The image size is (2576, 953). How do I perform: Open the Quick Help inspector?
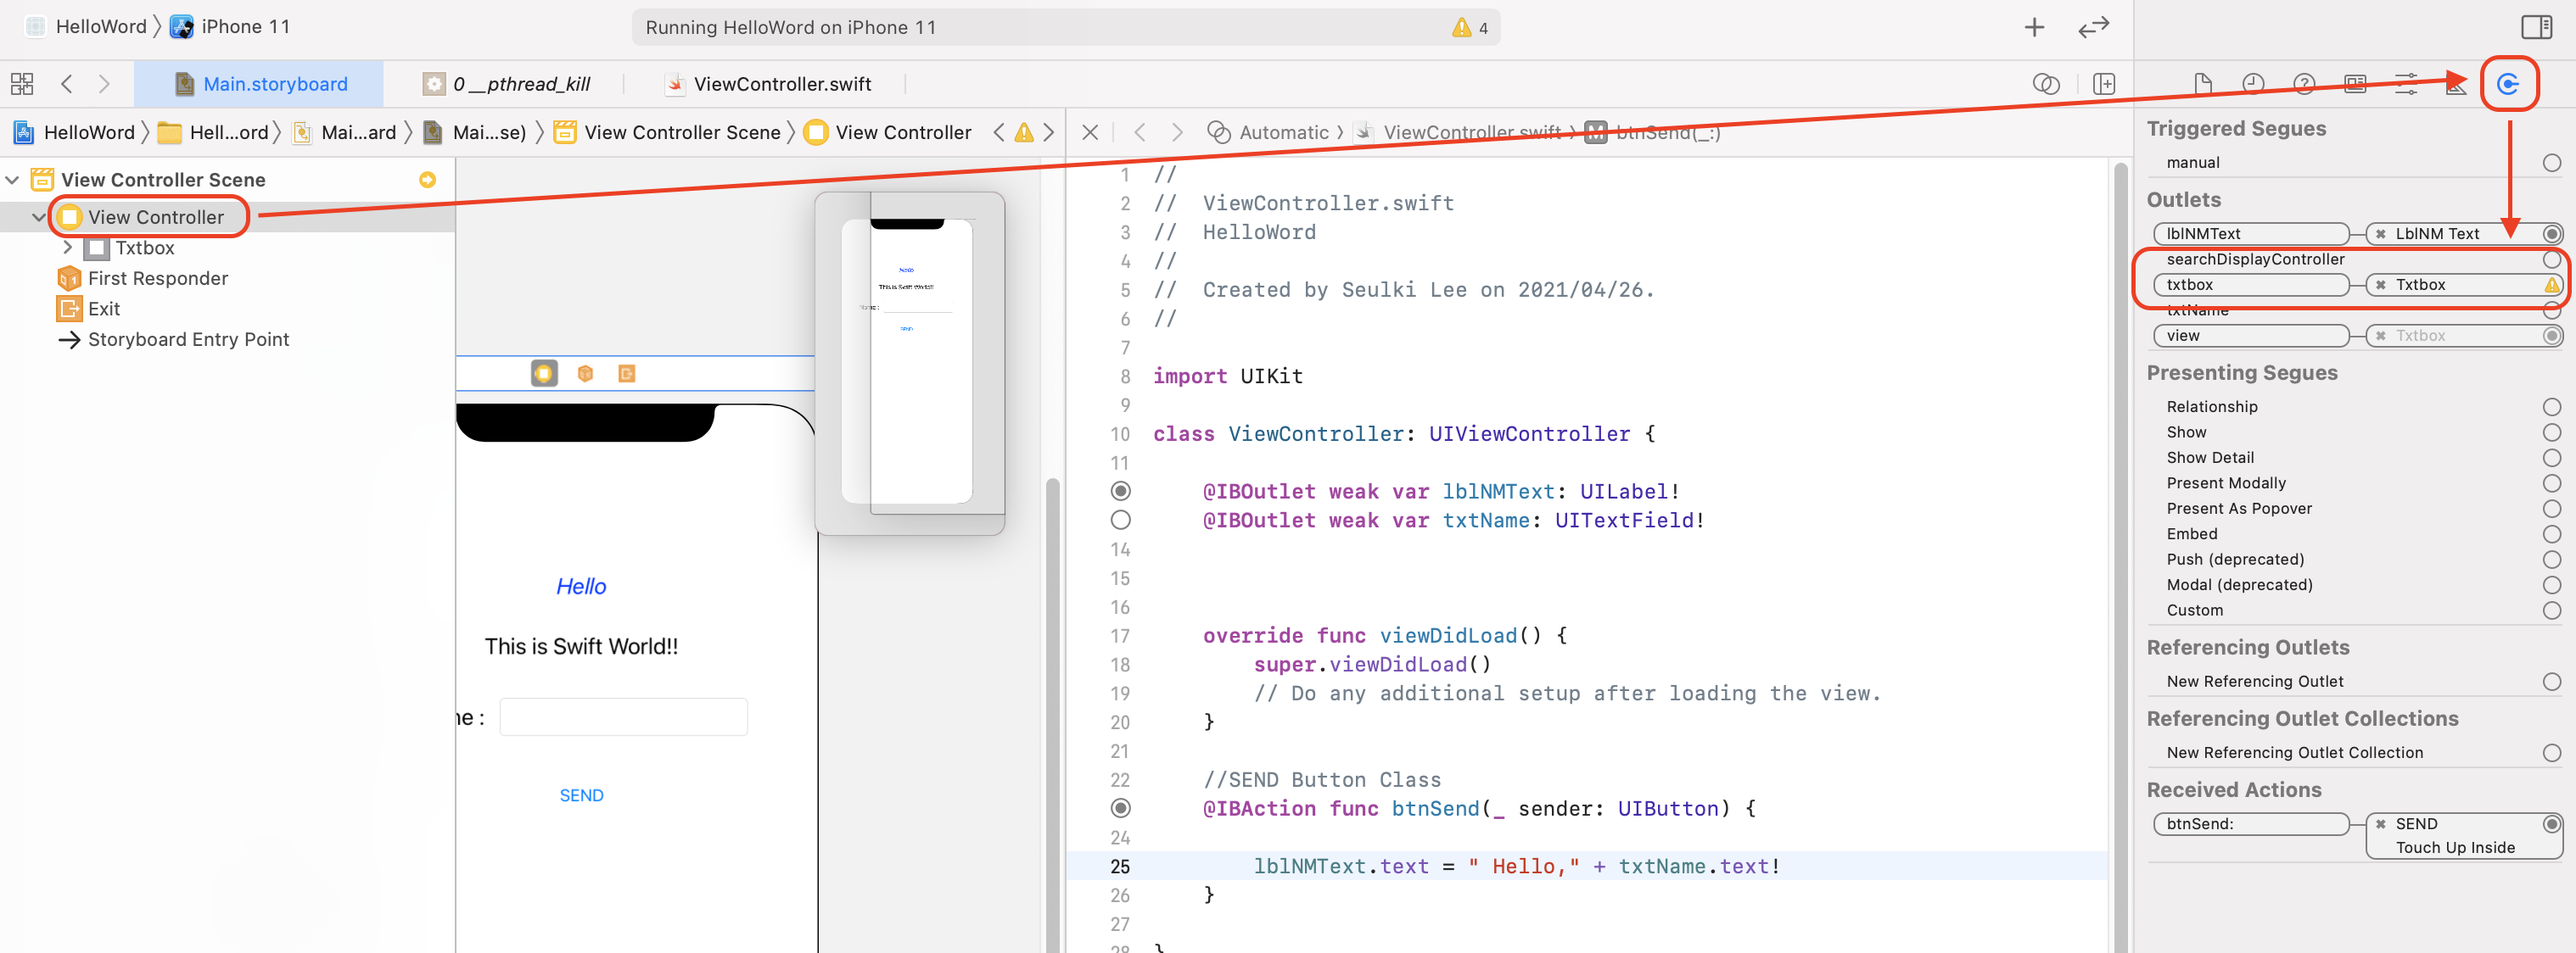coord(2303,84)
